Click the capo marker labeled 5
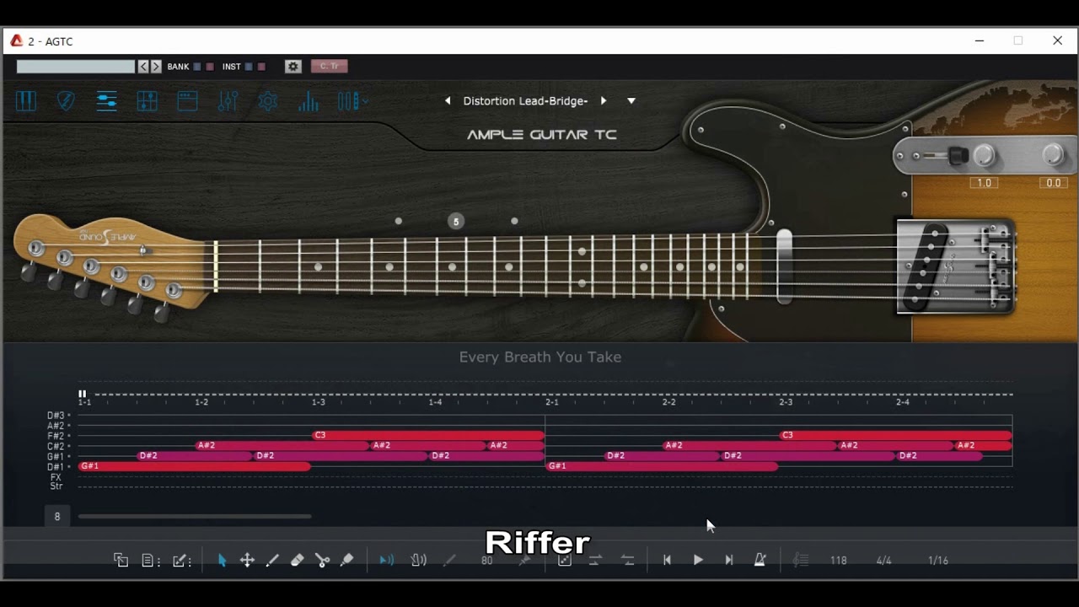The height and width of the screenshot is (607, 1079). [x=456, y=222]
